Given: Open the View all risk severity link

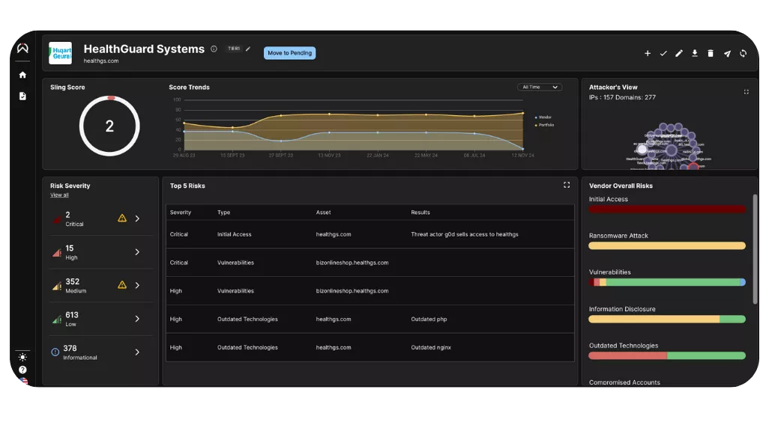Looking at the screenshot, I should point(59,195).
